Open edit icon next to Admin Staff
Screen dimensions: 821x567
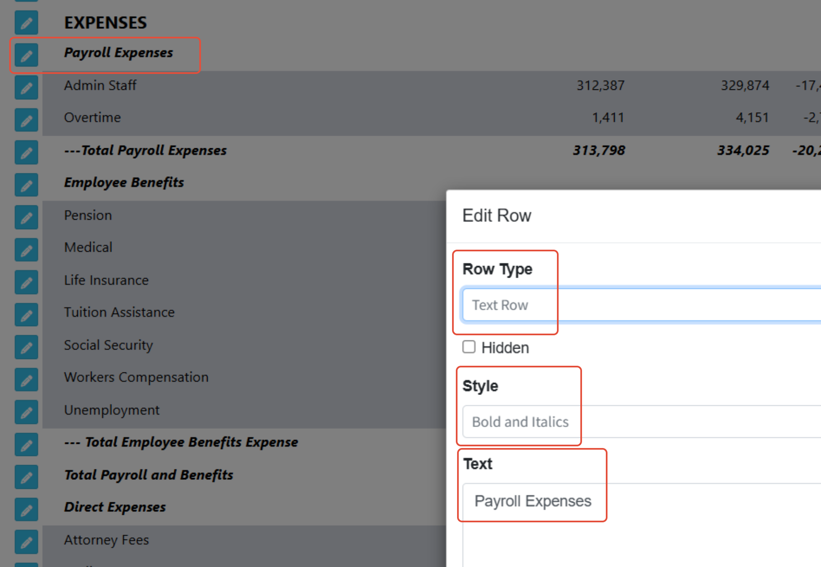(26, 88)
